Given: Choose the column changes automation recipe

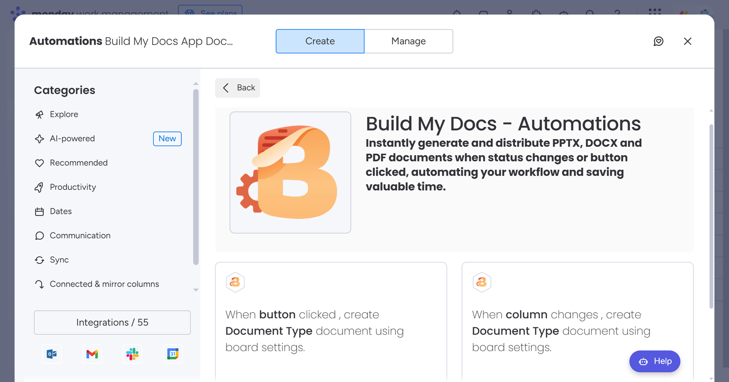Looking at the screenshot, I should click(x=577, y=323).
